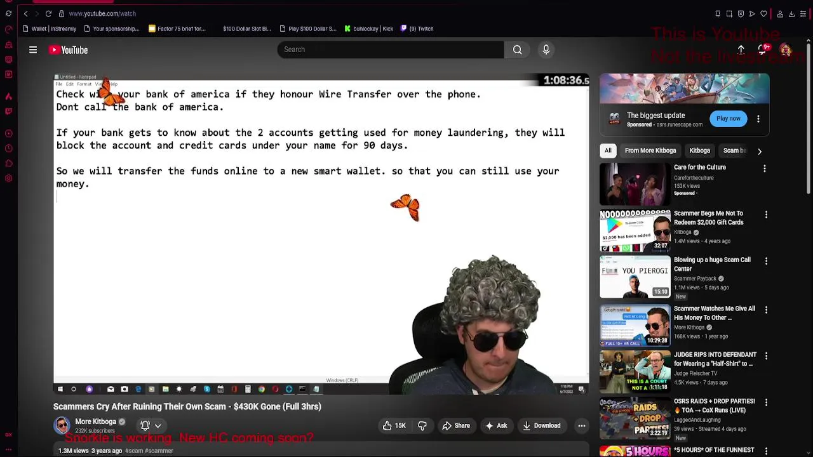Open options for Blowing up Scam Call Center
813x457 pixels.
pos(766,261)
